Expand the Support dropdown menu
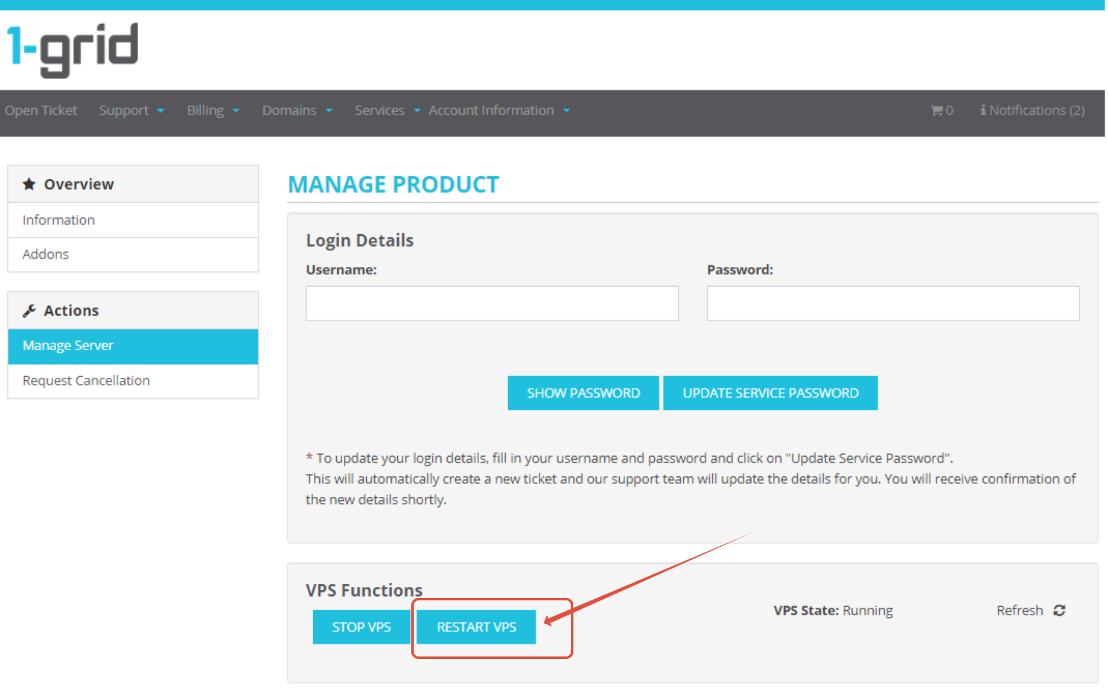1108x699 pixels. [x=131, y=110]
